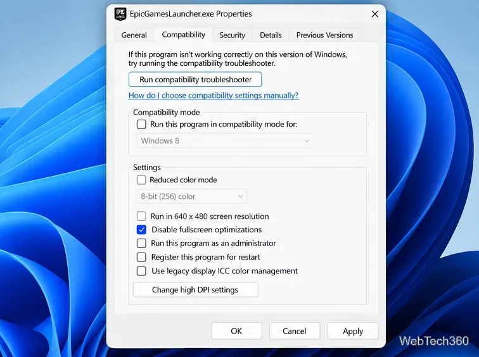The height and width of the screenshot is (357, 479).
Task: Click the Epic Games icon in title bar
Action: click(x=120, y=14)
